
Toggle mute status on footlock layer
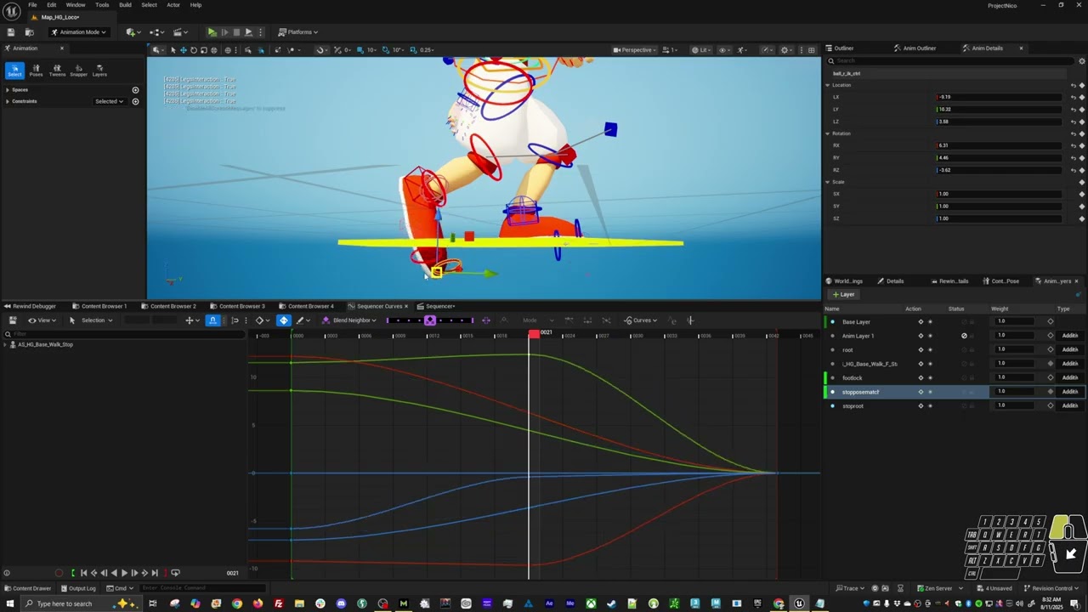(x=964, y=377)
